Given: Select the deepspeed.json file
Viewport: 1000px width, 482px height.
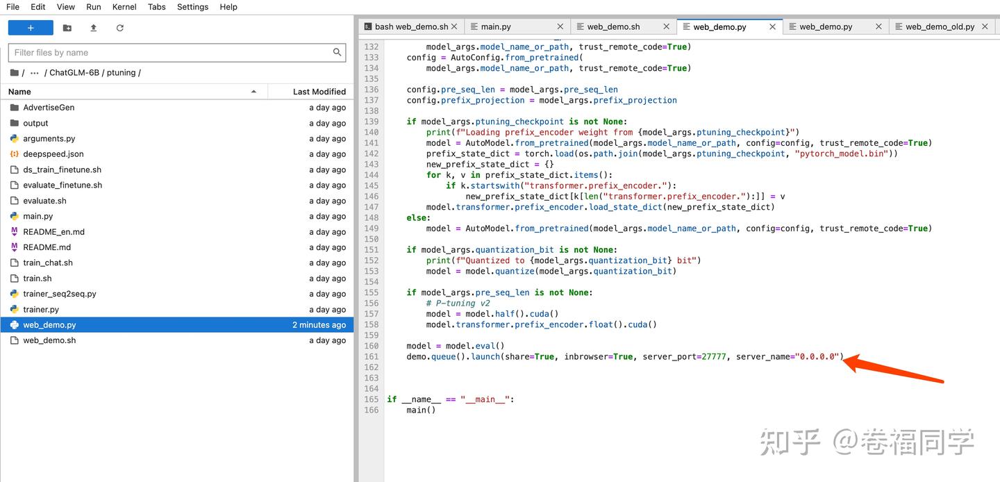Looking at the screenshot, I should click(53, 154).
